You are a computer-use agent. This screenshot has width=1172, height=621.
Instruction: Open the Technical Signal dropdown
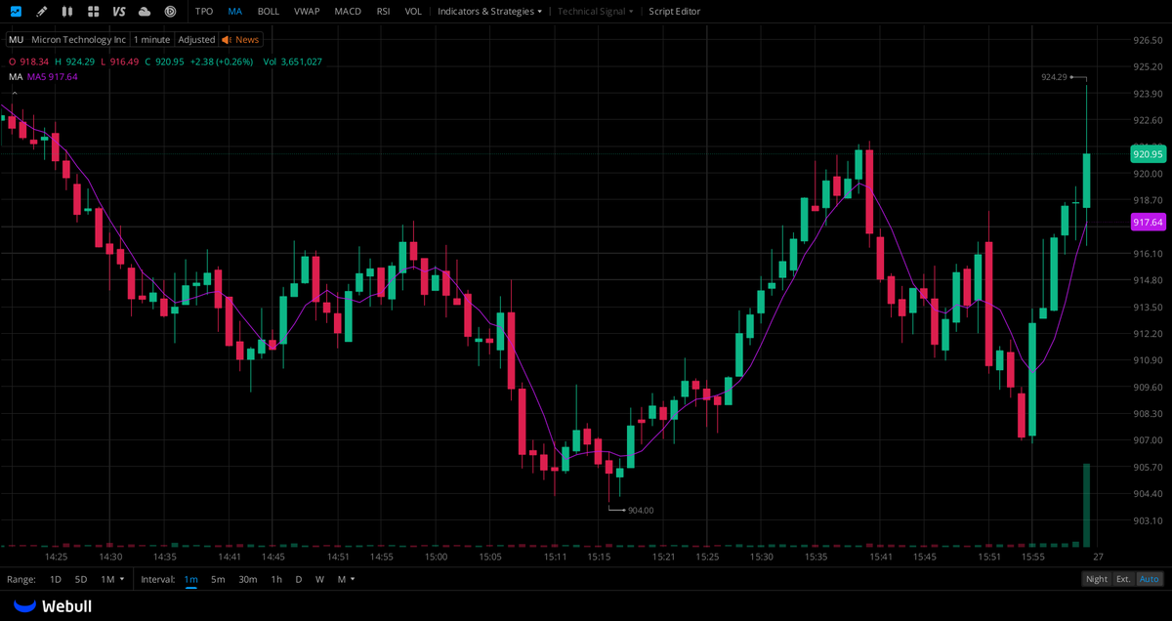pyautogui.click(x=596, y=11)
